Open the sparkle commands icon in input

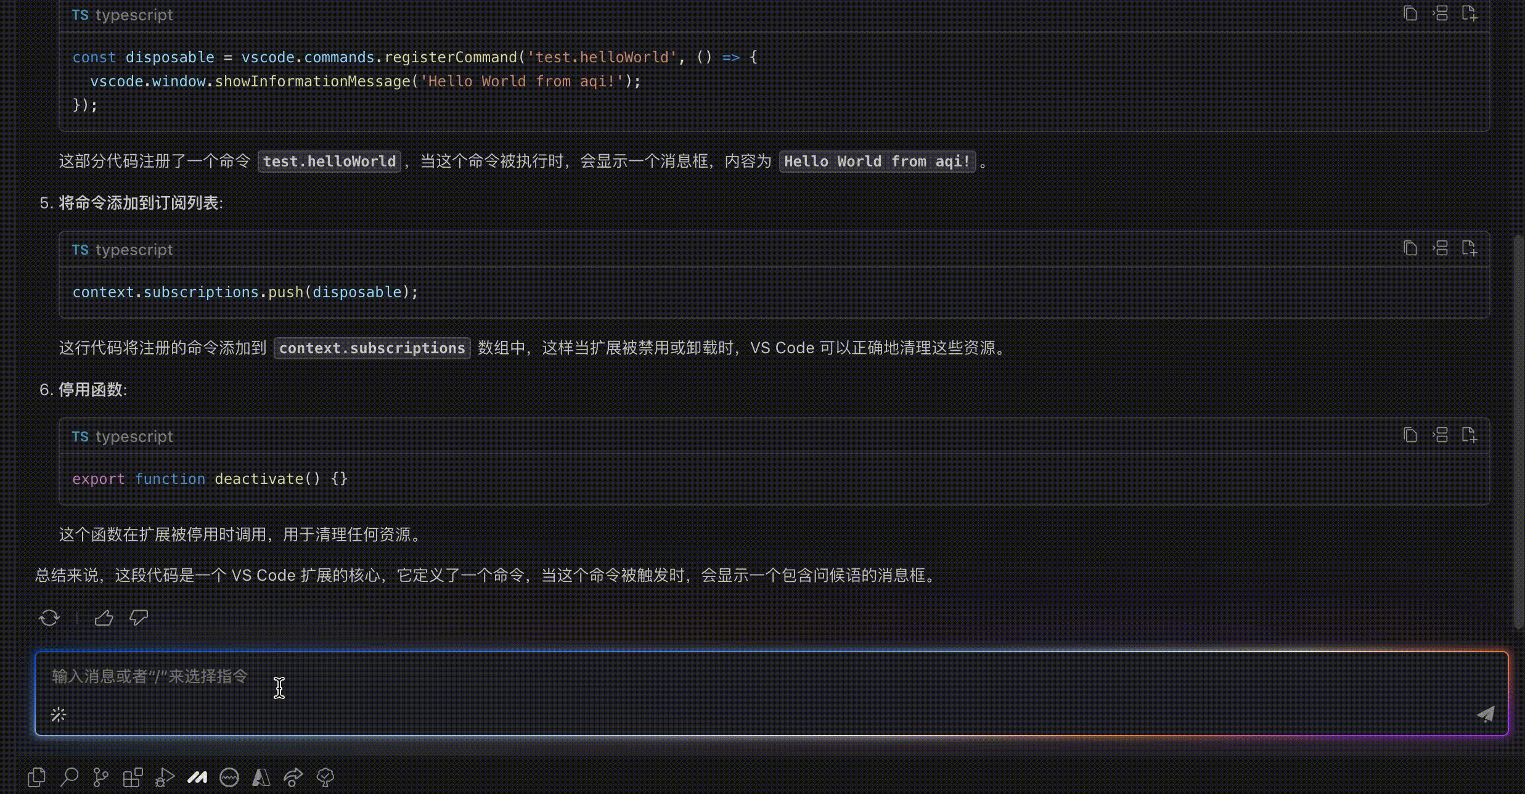click(59, 714)
